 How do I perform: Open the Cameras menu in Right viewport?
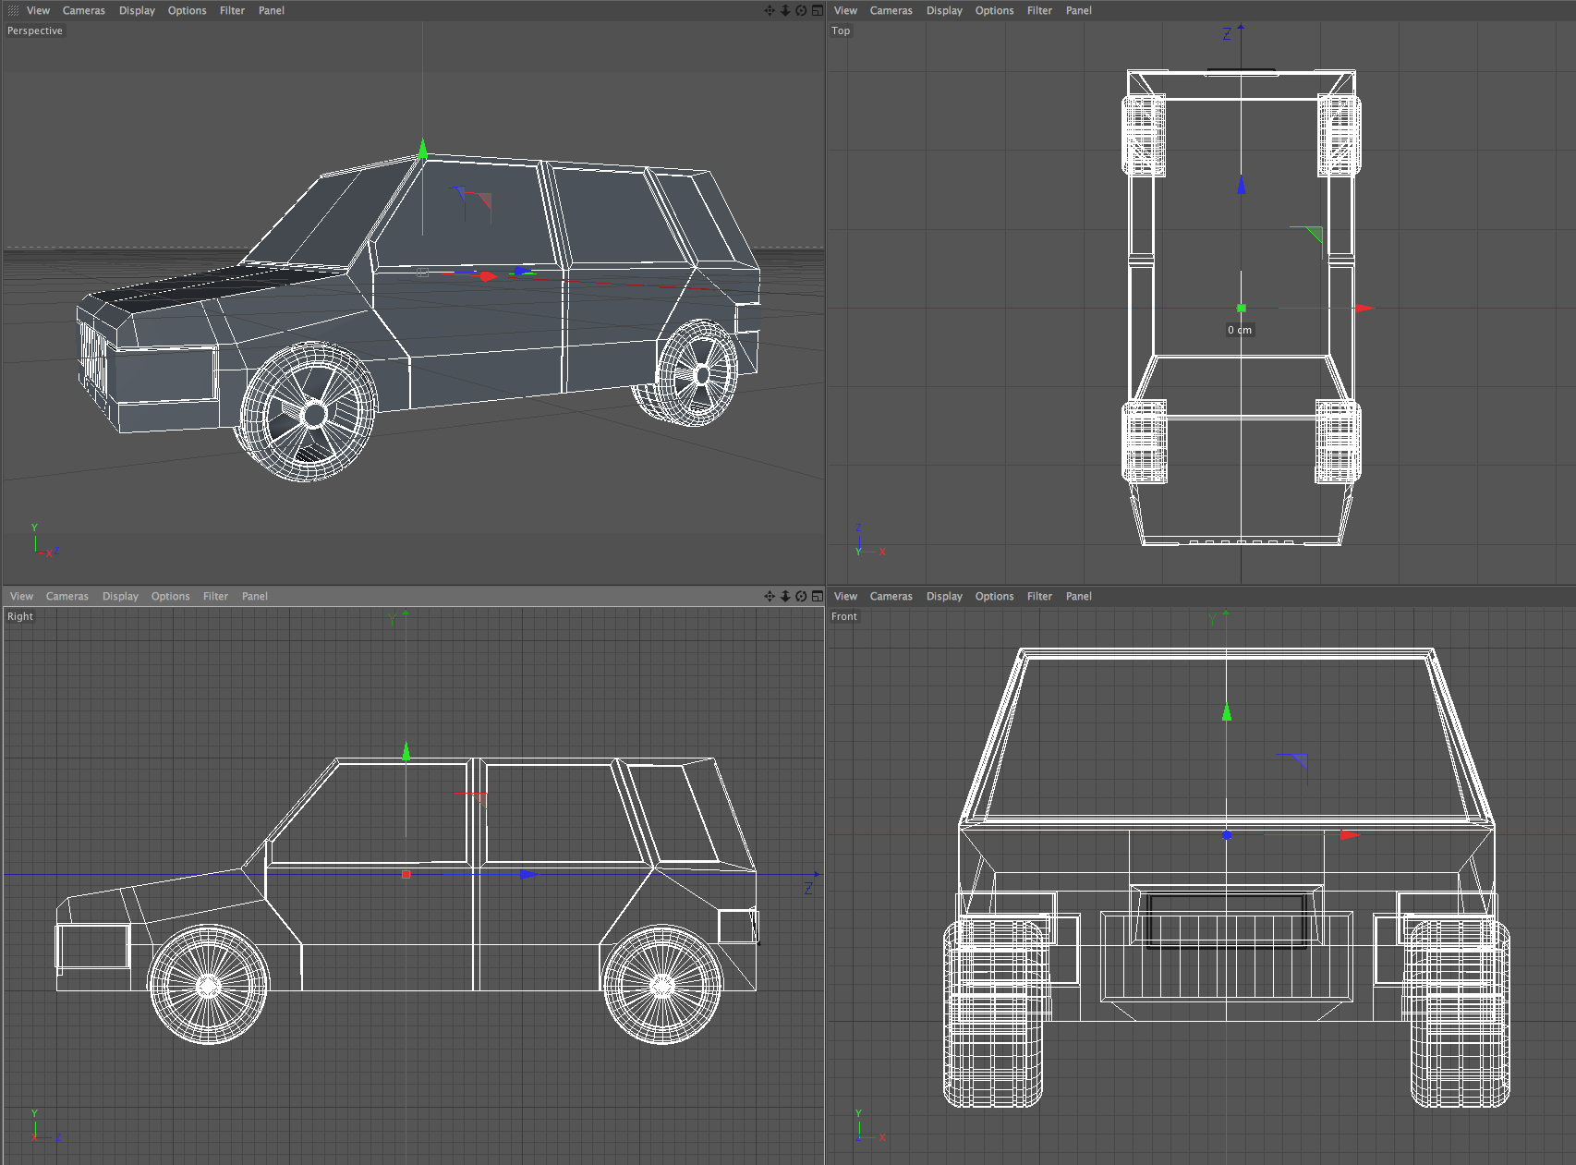point(67,596)
